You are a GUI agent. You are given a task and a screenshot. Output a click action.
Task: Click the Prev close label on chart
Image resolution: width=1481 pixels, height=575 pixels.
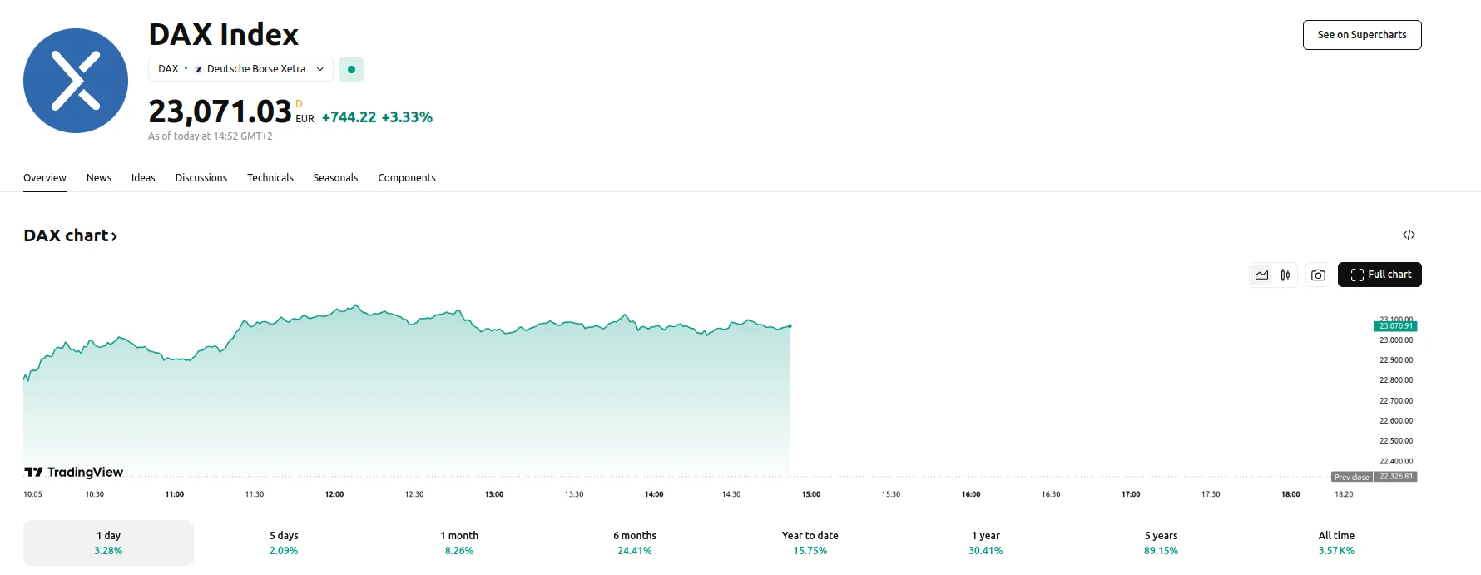coord(1351,477)
